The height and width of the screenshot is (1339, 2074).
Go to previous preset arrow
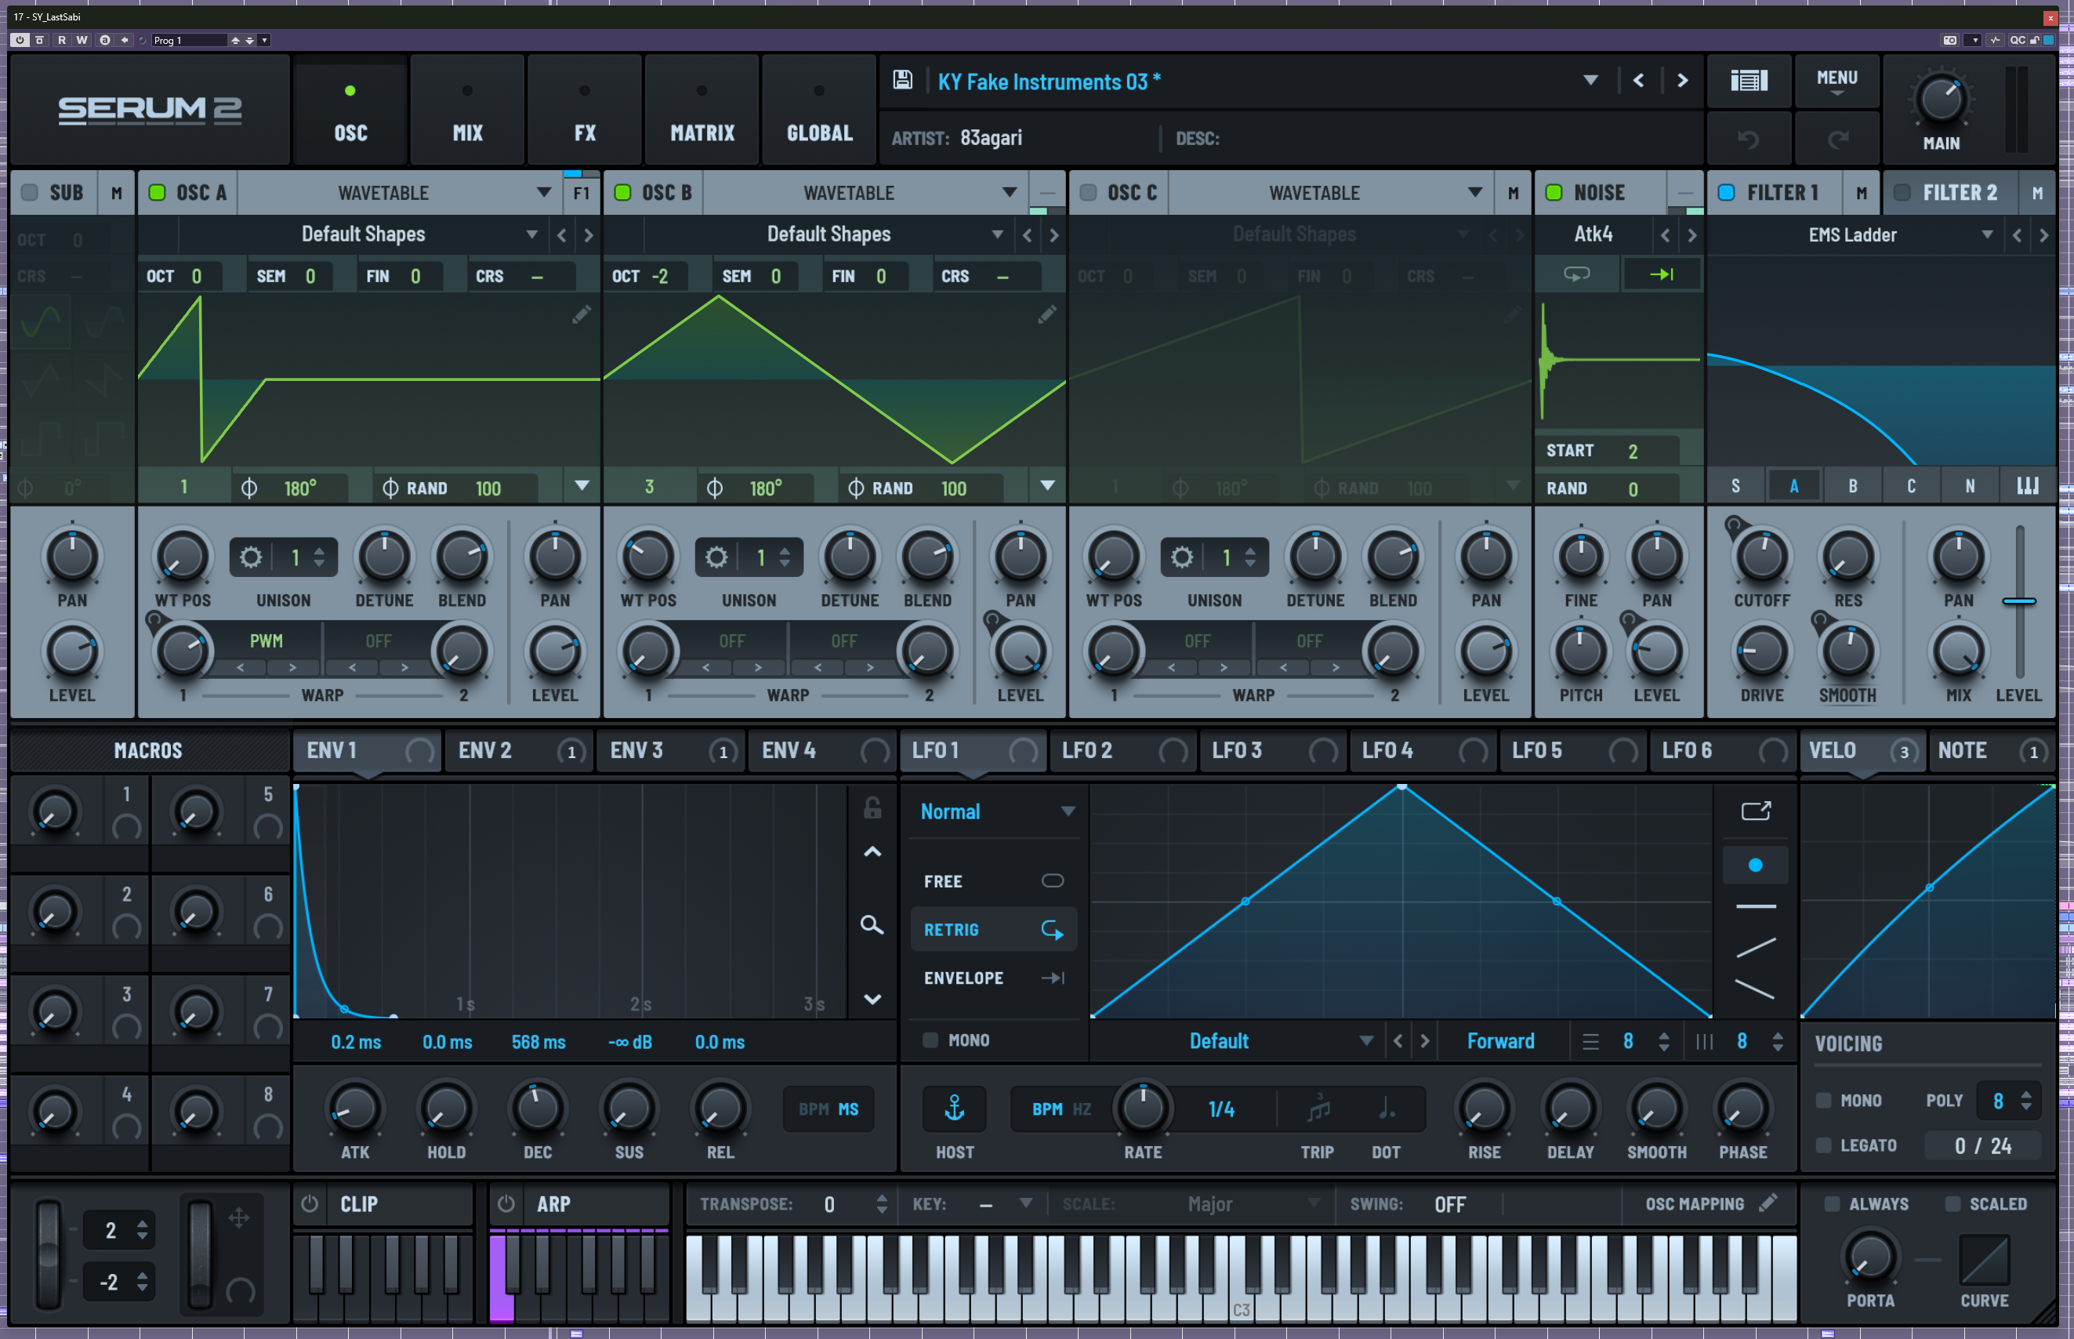click(1637, 81)
